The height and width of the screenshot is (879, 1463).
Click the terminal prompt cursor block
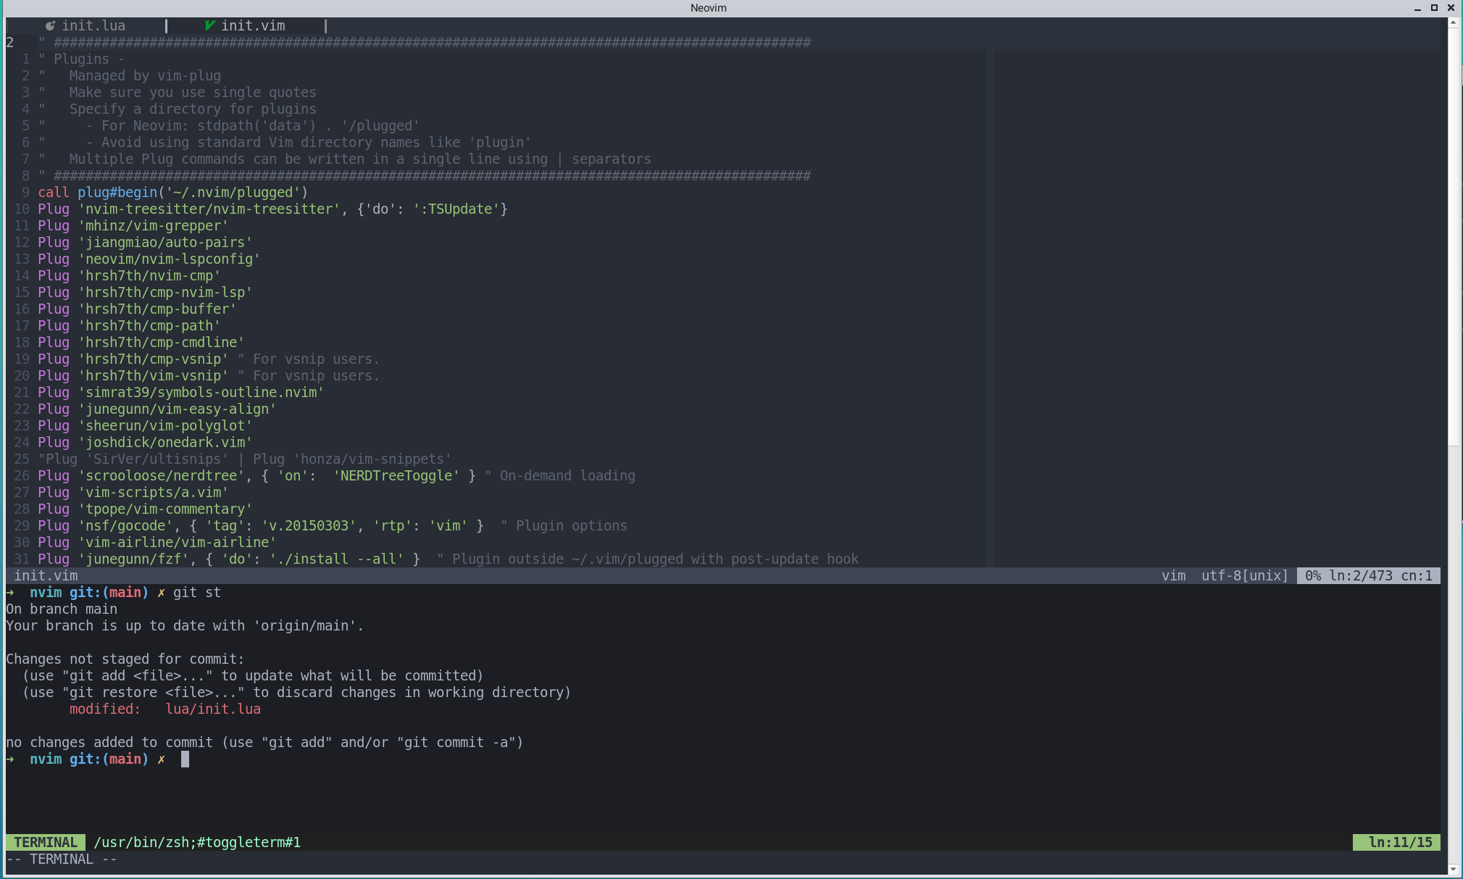tap(185, 759)
